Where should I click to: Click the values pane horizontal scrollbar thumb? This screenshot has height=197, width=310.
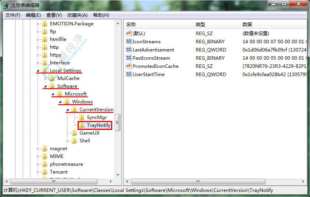[x=198, y=181]
